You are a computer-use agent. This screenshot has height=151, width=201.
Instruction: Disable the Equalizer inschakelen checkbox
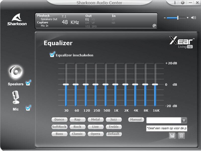pos(53,55)
